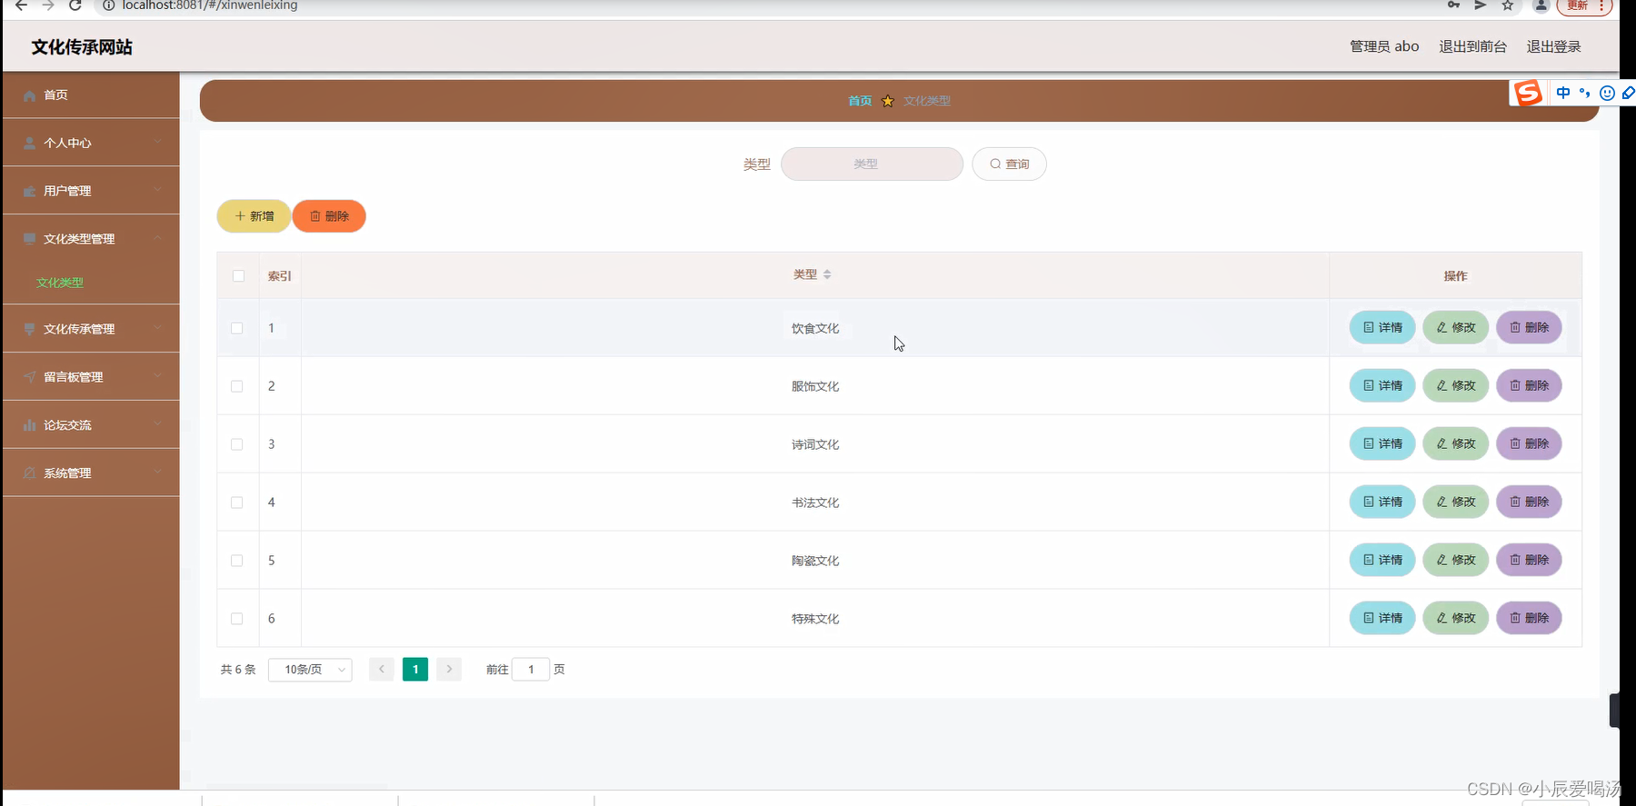Image resolution: width=1636 pixels, height=806 pixels.
Task: Go to next page with right arrow
Action: click(449, 669)
